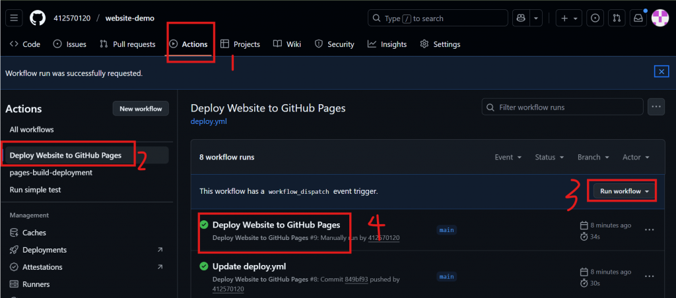Click the search bar
676x298 pixels.
pos(438,18)
